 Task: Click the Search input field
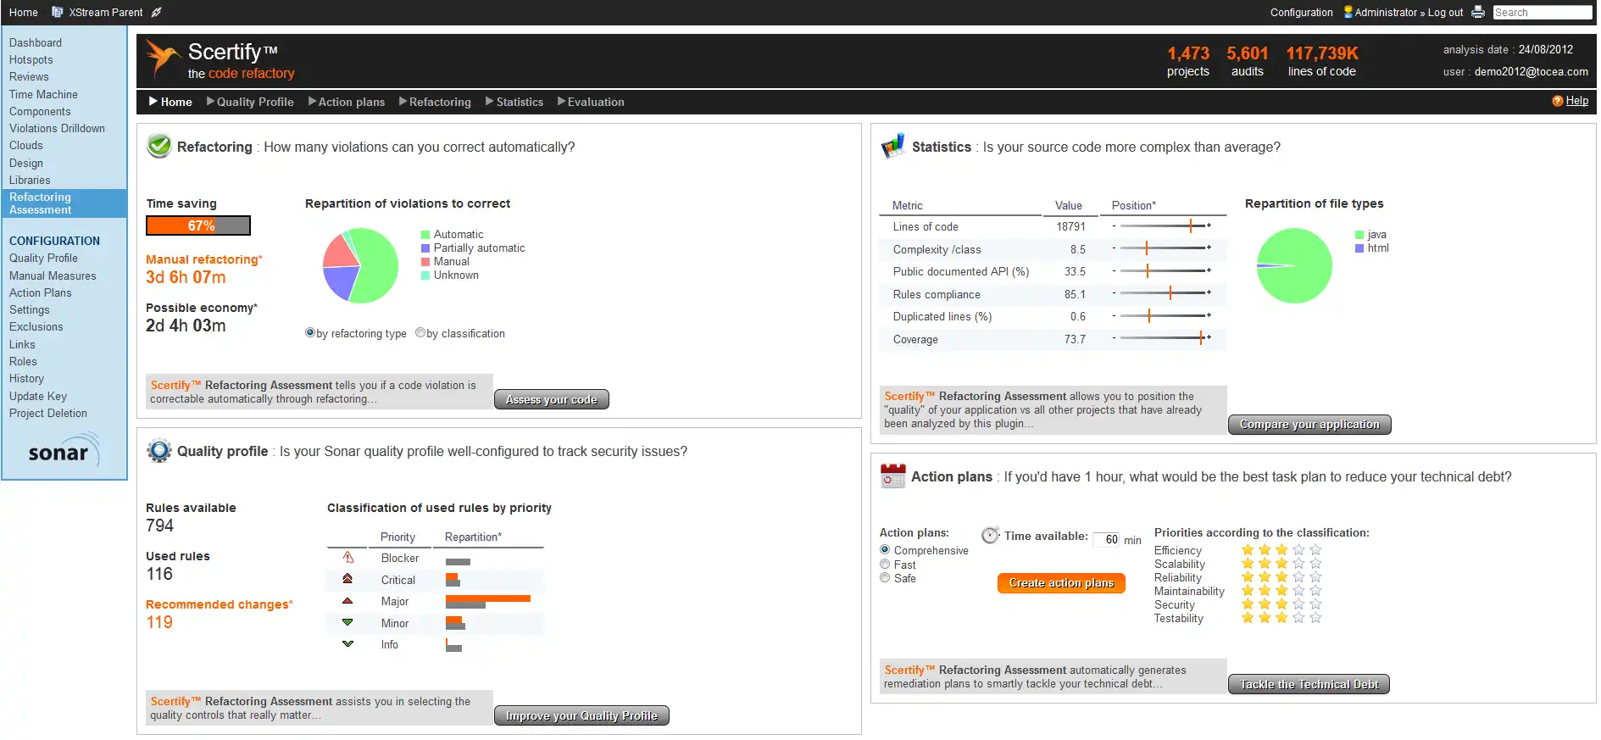[1542, 12]
